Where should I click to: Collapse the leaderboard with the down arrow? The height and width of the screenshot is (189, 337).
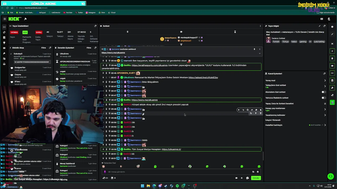pyautogui.click(x=181, y=44)
